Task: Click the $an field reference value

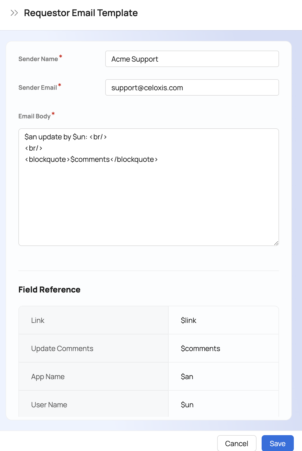Action: coord(187,377)
